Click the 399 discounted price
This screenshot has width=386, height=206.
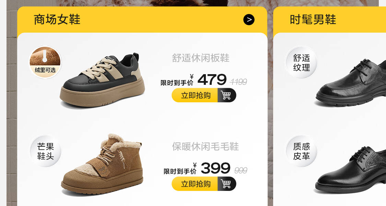click(215, 168)
